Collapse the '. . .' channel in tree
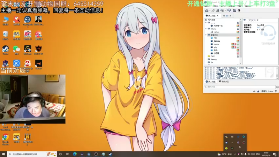The image size is (279, 157). [206, 23]
